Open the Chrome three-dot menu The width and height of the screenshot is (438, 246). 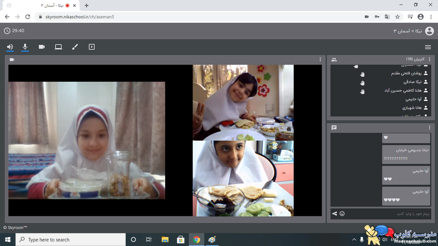(431, 17)
